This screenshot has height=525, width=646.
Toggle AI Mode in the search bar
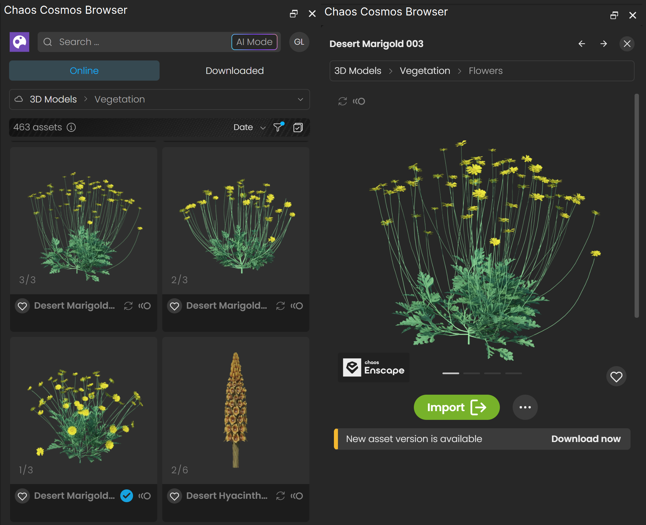254,42
